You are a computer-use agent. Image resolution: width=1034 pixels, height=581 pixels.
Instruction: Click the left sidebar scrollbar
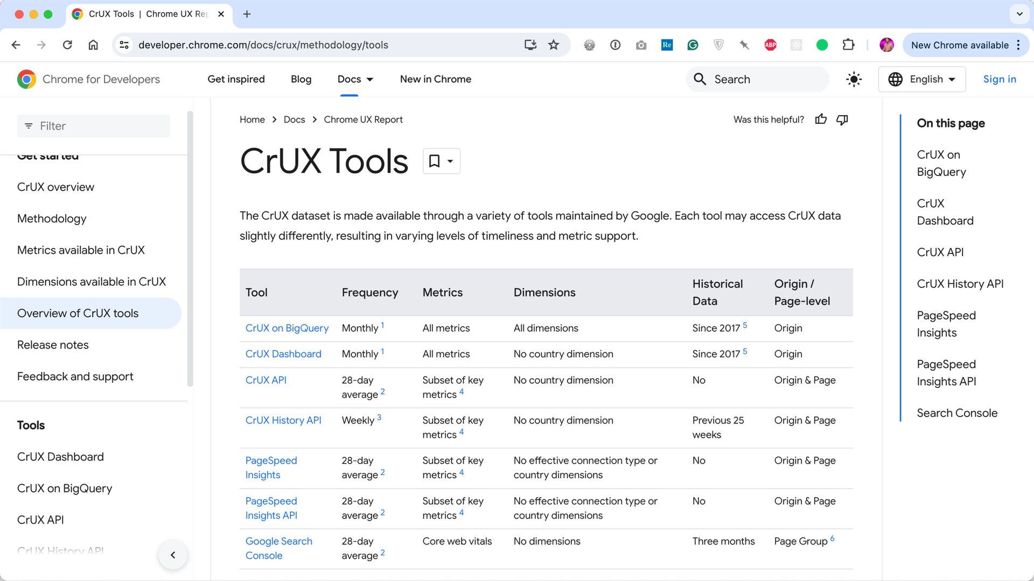[x=190, y=249]
